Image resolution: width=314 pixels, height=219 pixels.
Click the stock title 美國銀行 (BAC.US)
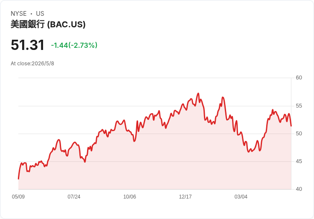pos(48,24)
